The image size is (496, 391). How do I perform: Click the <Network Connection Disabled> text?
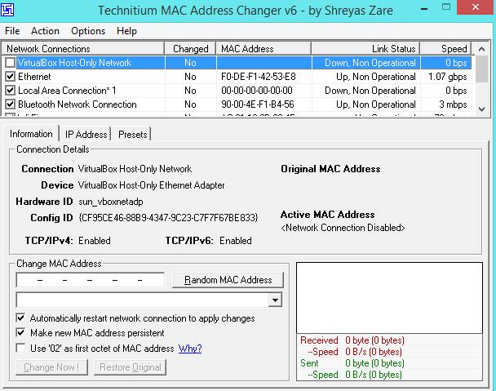(x=343, y=228)
